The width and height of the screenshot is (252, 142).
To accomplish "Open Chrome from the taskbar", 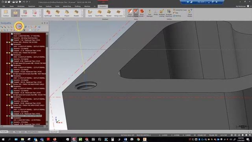I will coord(138,139).
